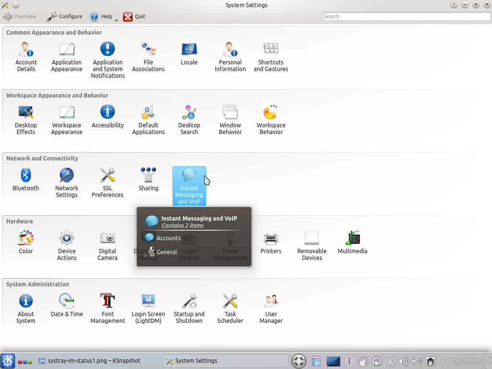Focus the Search input field

click(406, 16)
